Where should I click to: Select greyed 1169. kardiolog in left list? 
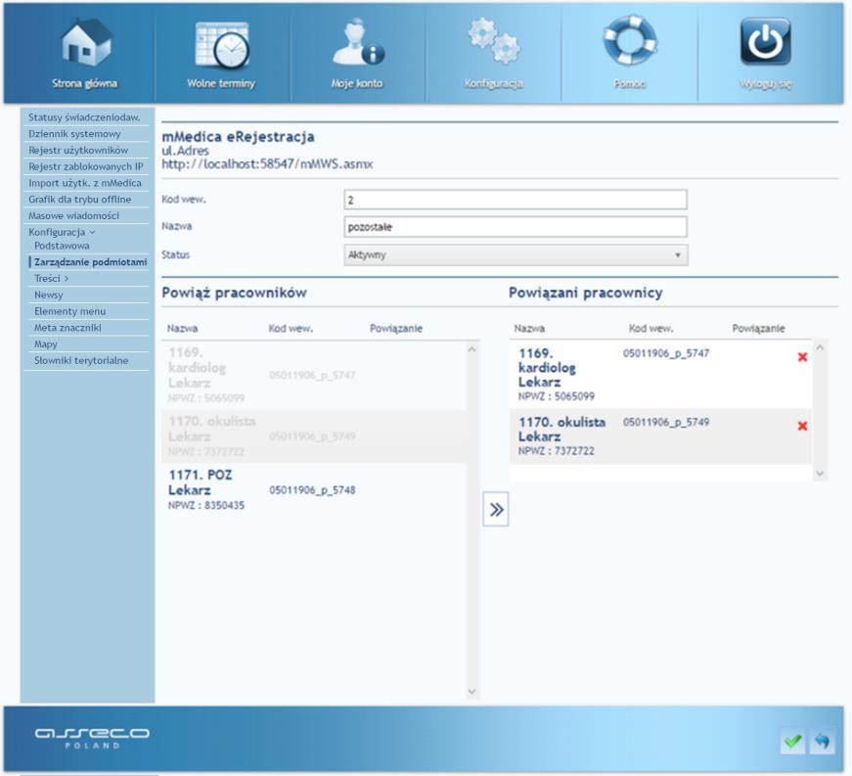click(314, 375)
